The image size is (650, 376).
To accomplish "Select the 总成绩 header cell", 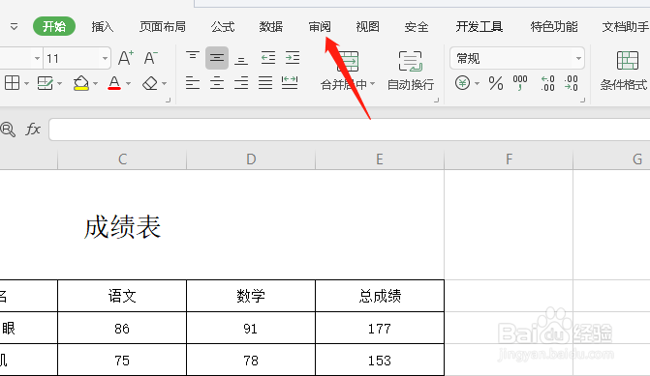I will point(380,296).
